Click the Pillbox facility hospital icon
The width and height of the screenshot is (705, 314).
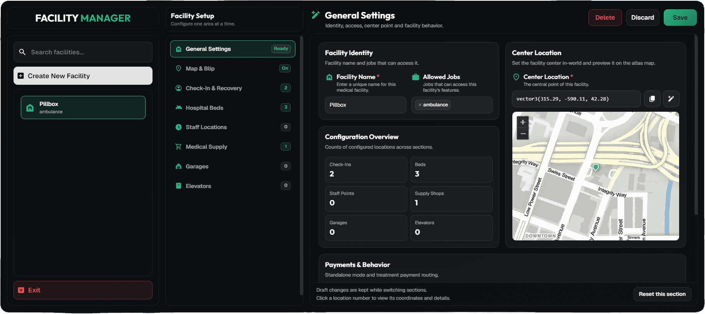coord(30,108)
